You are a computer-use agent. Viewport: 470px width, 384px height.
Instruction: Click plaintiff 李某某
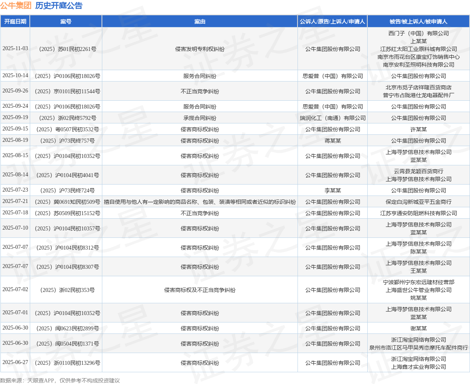(x=332, y=190)
